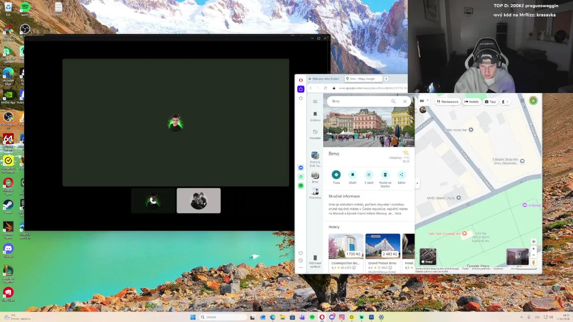
Task: Clear the Brno search with X icon
Action: [x=405, y=102]
